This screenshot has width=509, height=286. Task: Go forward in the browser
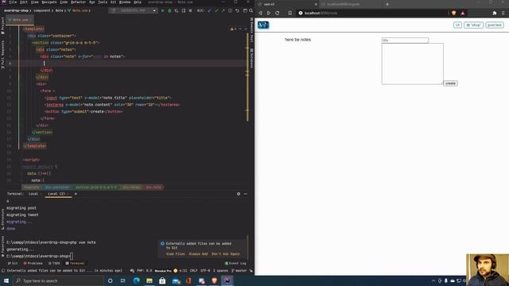coord(269,13)
